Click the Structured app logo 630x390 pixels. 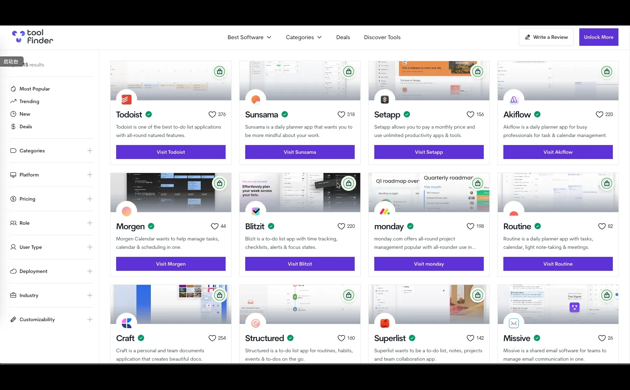pyautogui.click(x=256, y=323)
